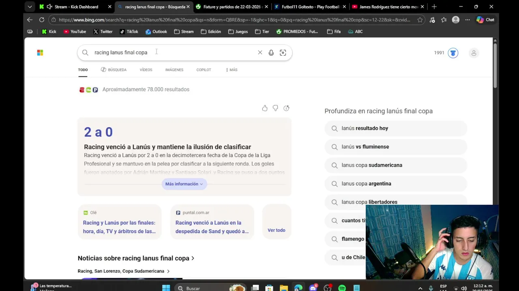Open the browser profile menu
519x291 pixels.
tap(456, 19)
